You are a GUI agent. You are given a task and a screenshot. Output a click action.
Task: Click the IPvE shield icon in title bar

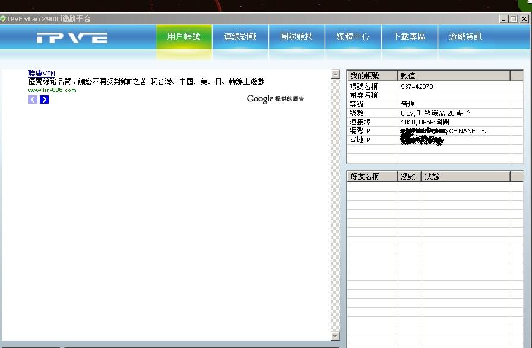[4, 19]
